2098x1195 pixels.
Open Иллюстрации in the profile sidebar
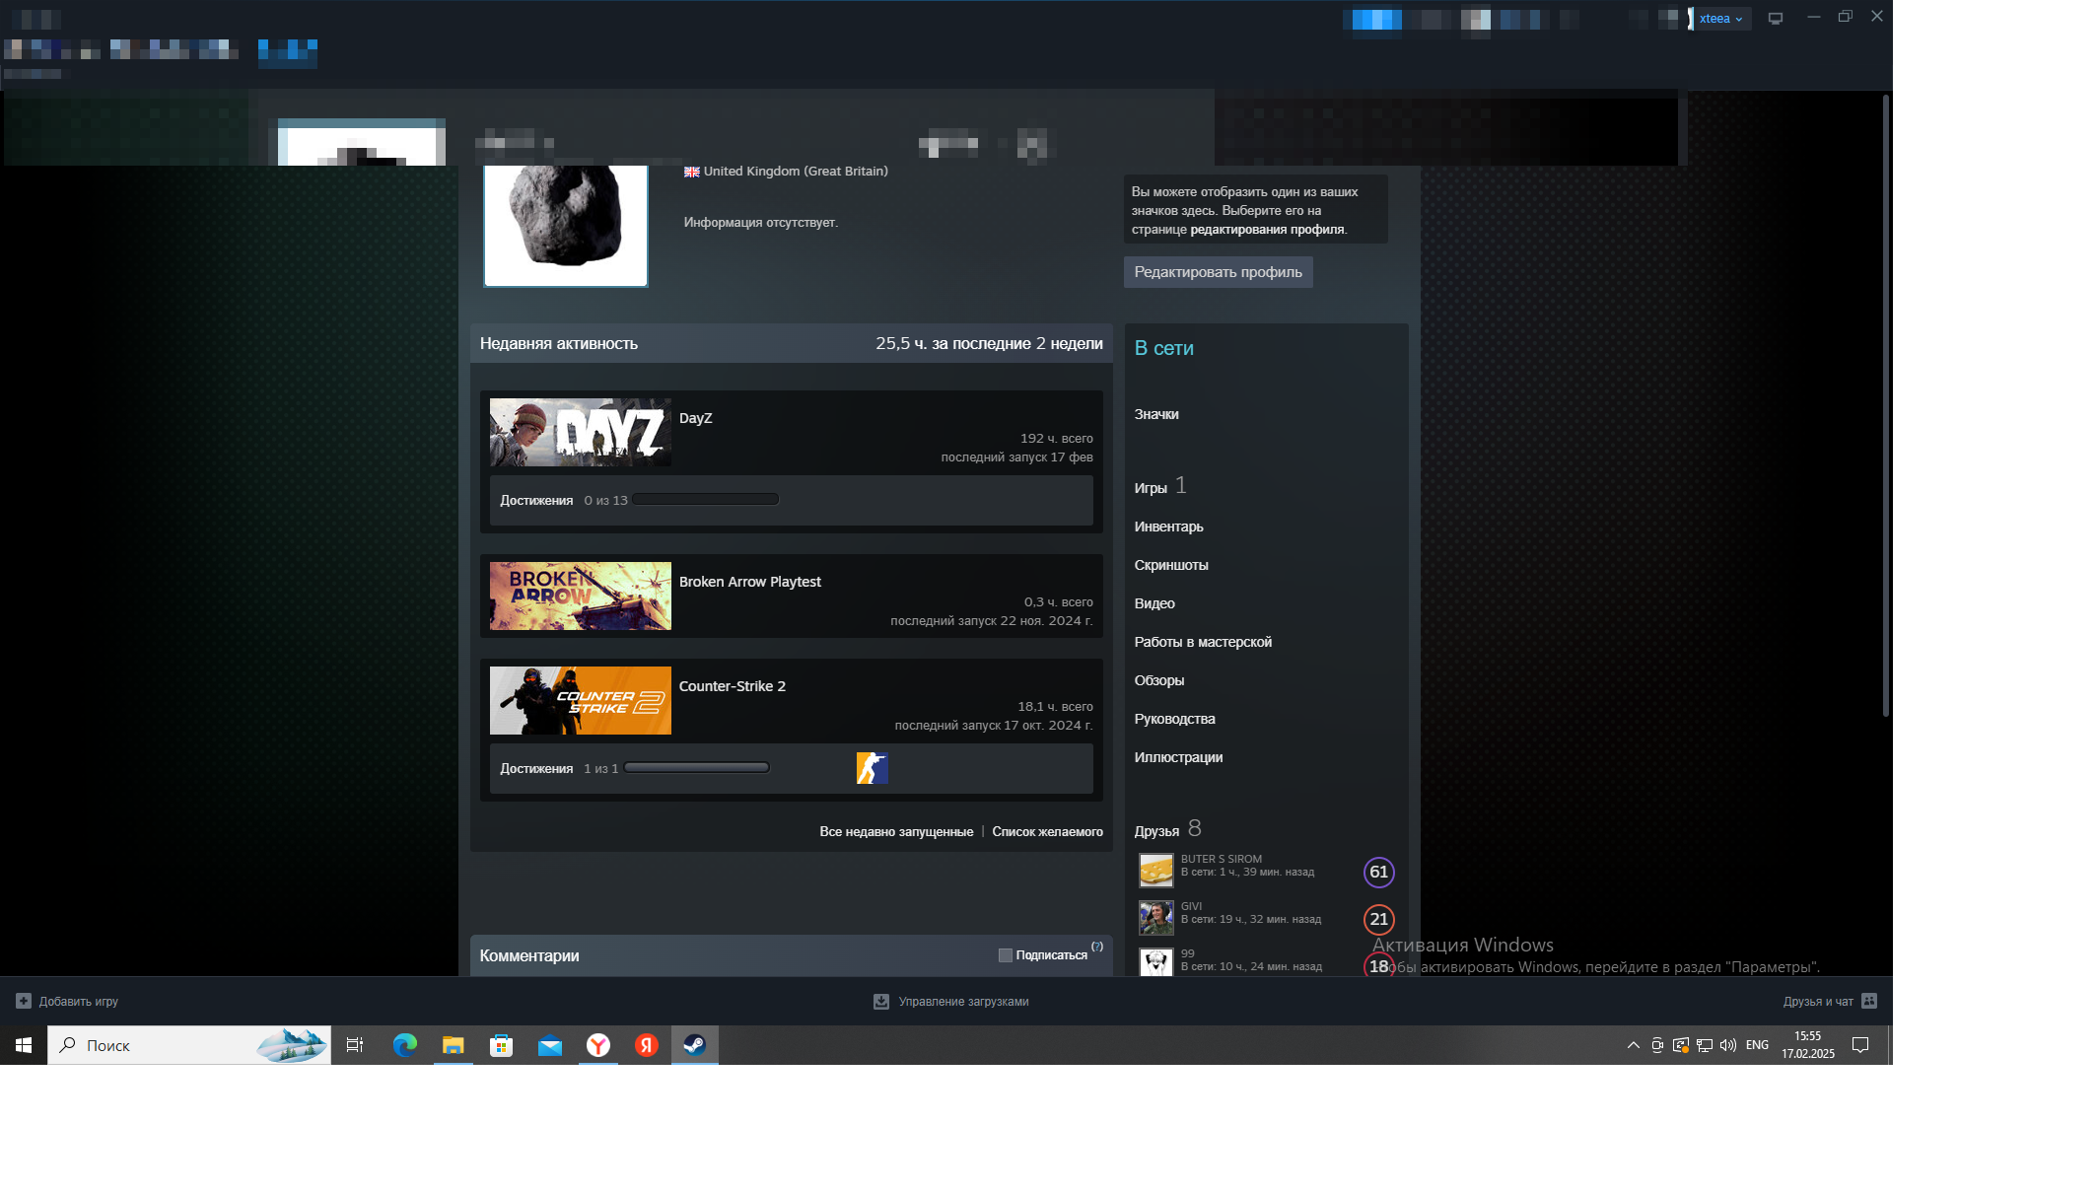coord(1178,757)
